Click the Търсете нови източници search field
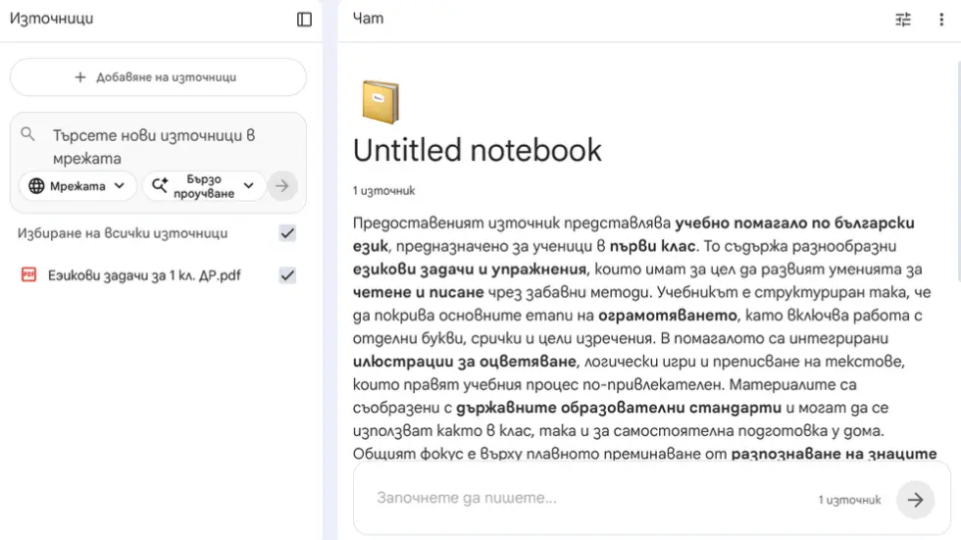 pos(157,147)
